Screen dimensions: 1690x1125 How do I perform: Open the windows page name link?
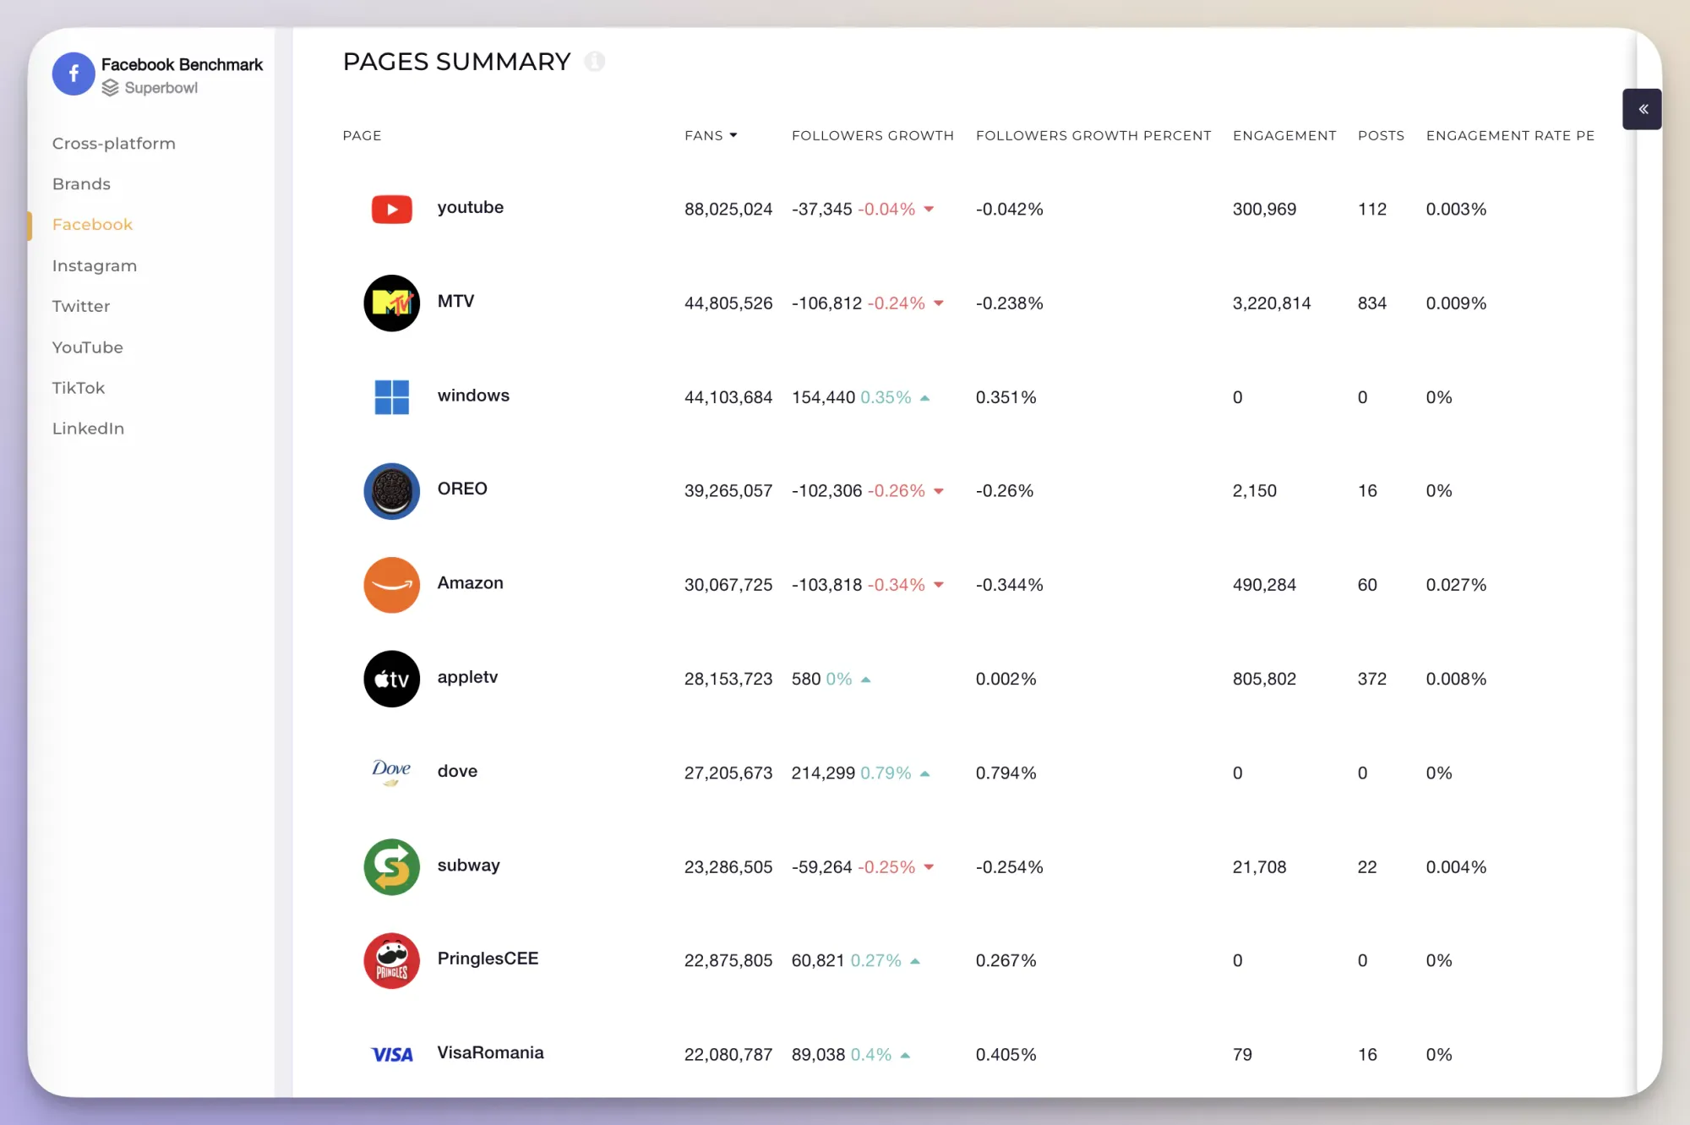[473, 396]
